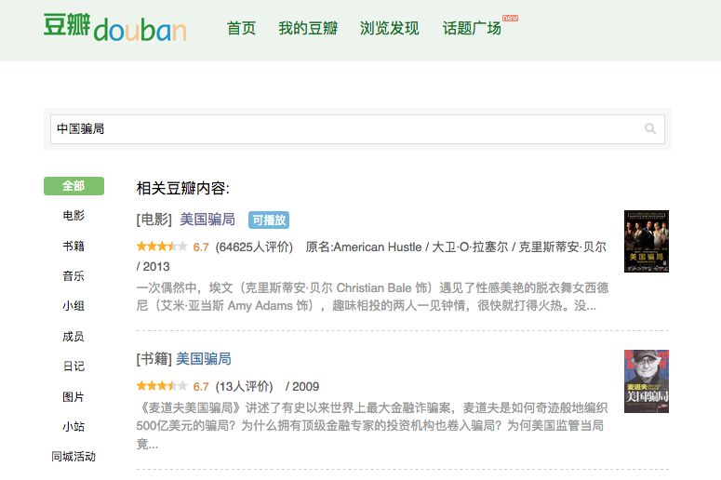This screenshot has width=721, height=480.
Task: Go to 浏览发现 page
Action: tap(389, 28)
